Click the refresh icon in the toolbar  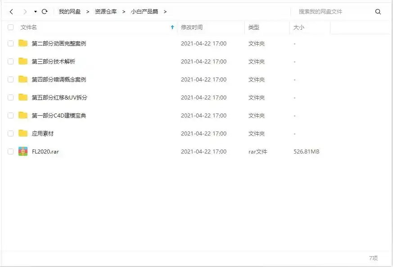click(x=45, y=12)
